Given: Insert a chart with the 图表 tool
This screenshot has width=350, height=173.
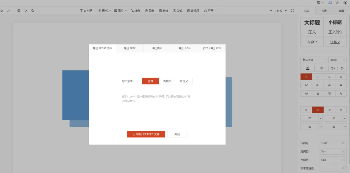Looking at the screenshot, I should pyautogui.click(x=149, y=10).
